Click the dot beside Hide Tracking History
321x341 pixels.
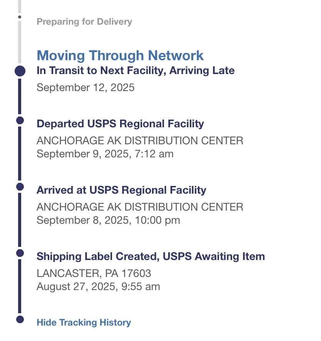coord(20,319)
